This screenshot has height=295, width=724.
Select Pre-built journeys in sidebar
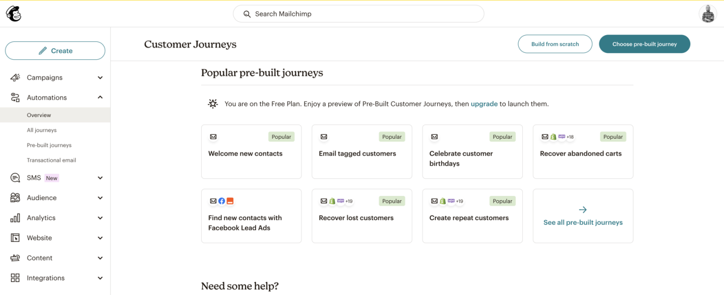pyautogui.click(x=49, y=145)
